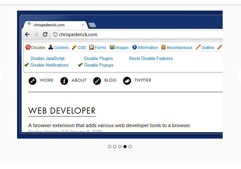Viewport: 241px width, 169px height.
Task: Click the green checkmark beside Disable Notifications
Action: click(x=27, y=65)
